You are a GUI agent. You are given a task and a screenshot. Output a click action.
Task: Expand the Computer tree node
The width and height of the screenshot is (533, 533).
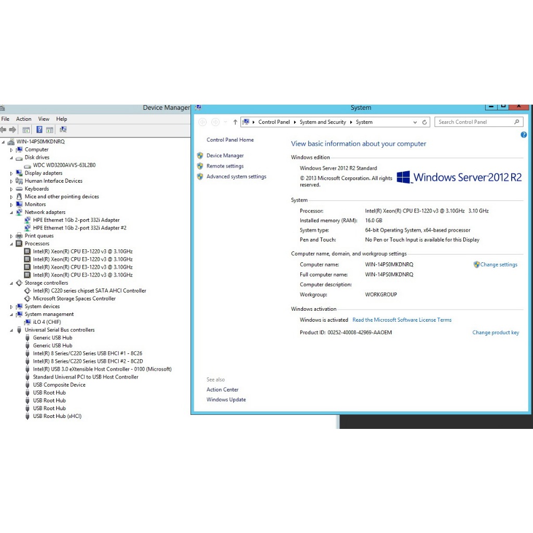click(11, 150)
